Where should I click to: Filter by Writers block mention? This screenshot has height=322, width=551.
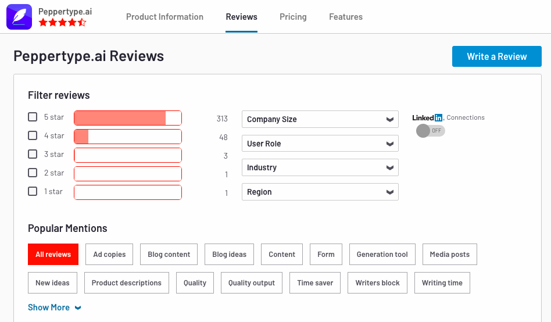coord(377,282)
